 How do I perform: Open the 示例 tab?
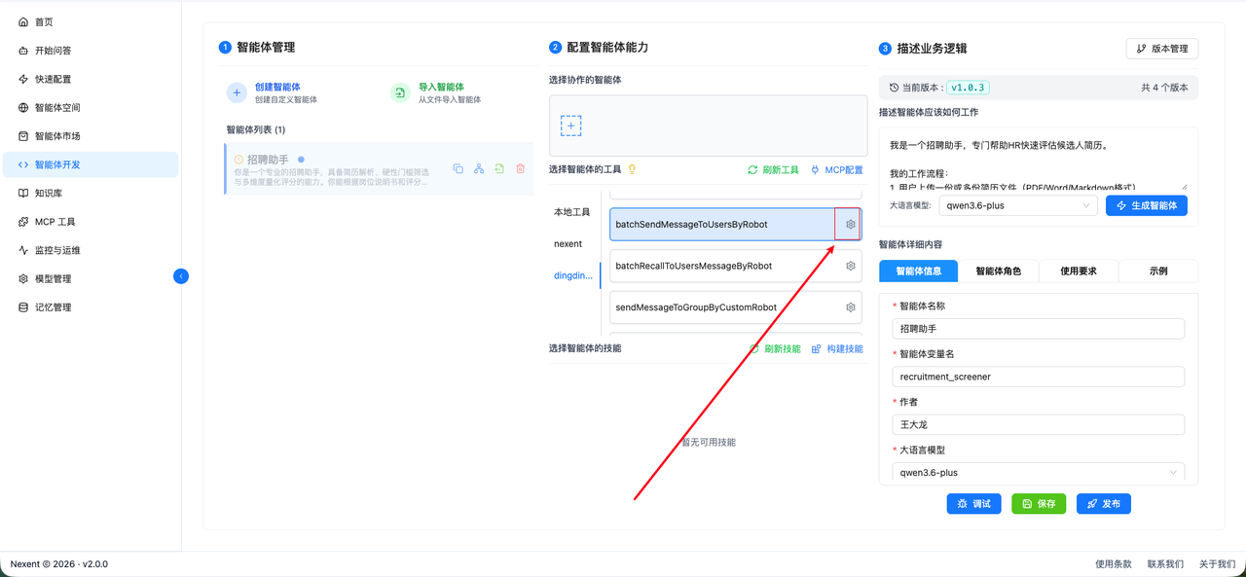[1158, 270]
